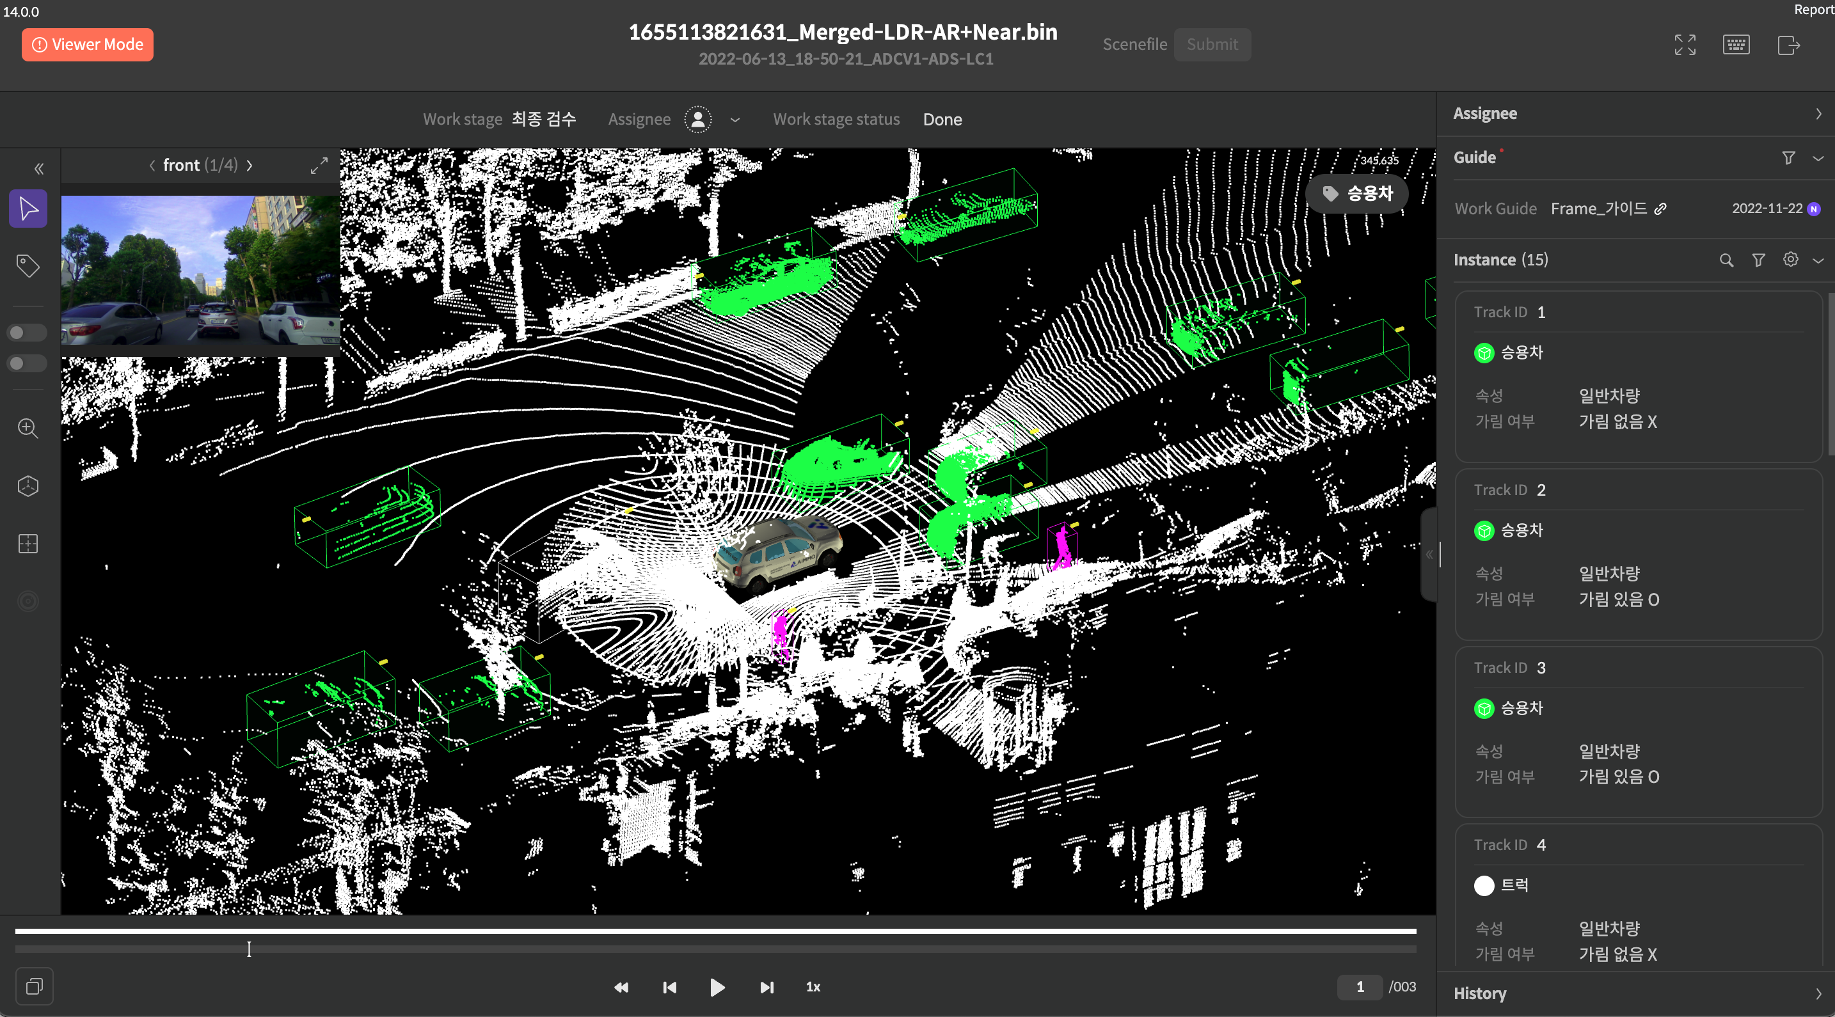Click the 승용차 tag label in viewport
1835x1017 pixels.
1357,194
